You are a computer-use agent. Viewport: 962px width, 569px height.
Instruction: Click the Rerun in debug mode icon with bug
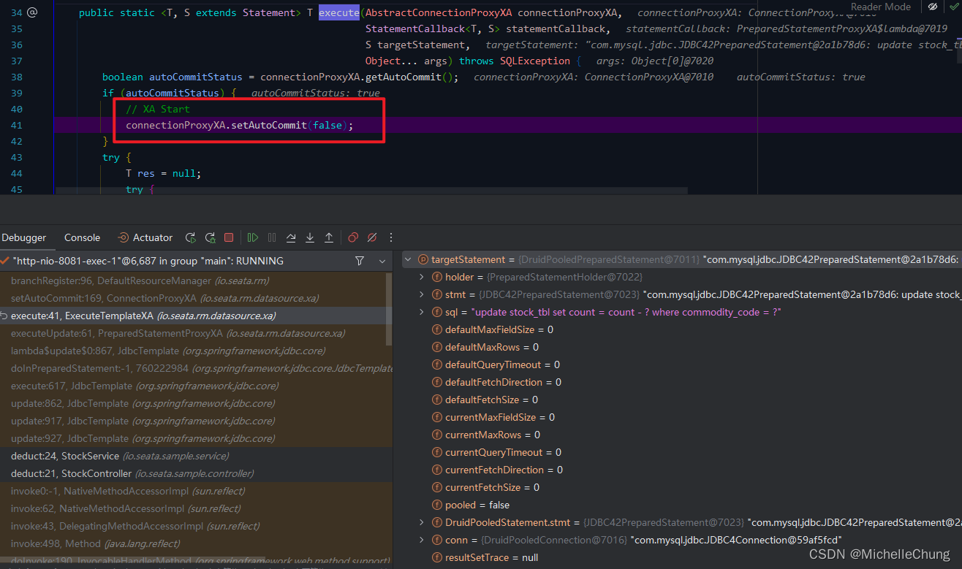tap(210, 237)
